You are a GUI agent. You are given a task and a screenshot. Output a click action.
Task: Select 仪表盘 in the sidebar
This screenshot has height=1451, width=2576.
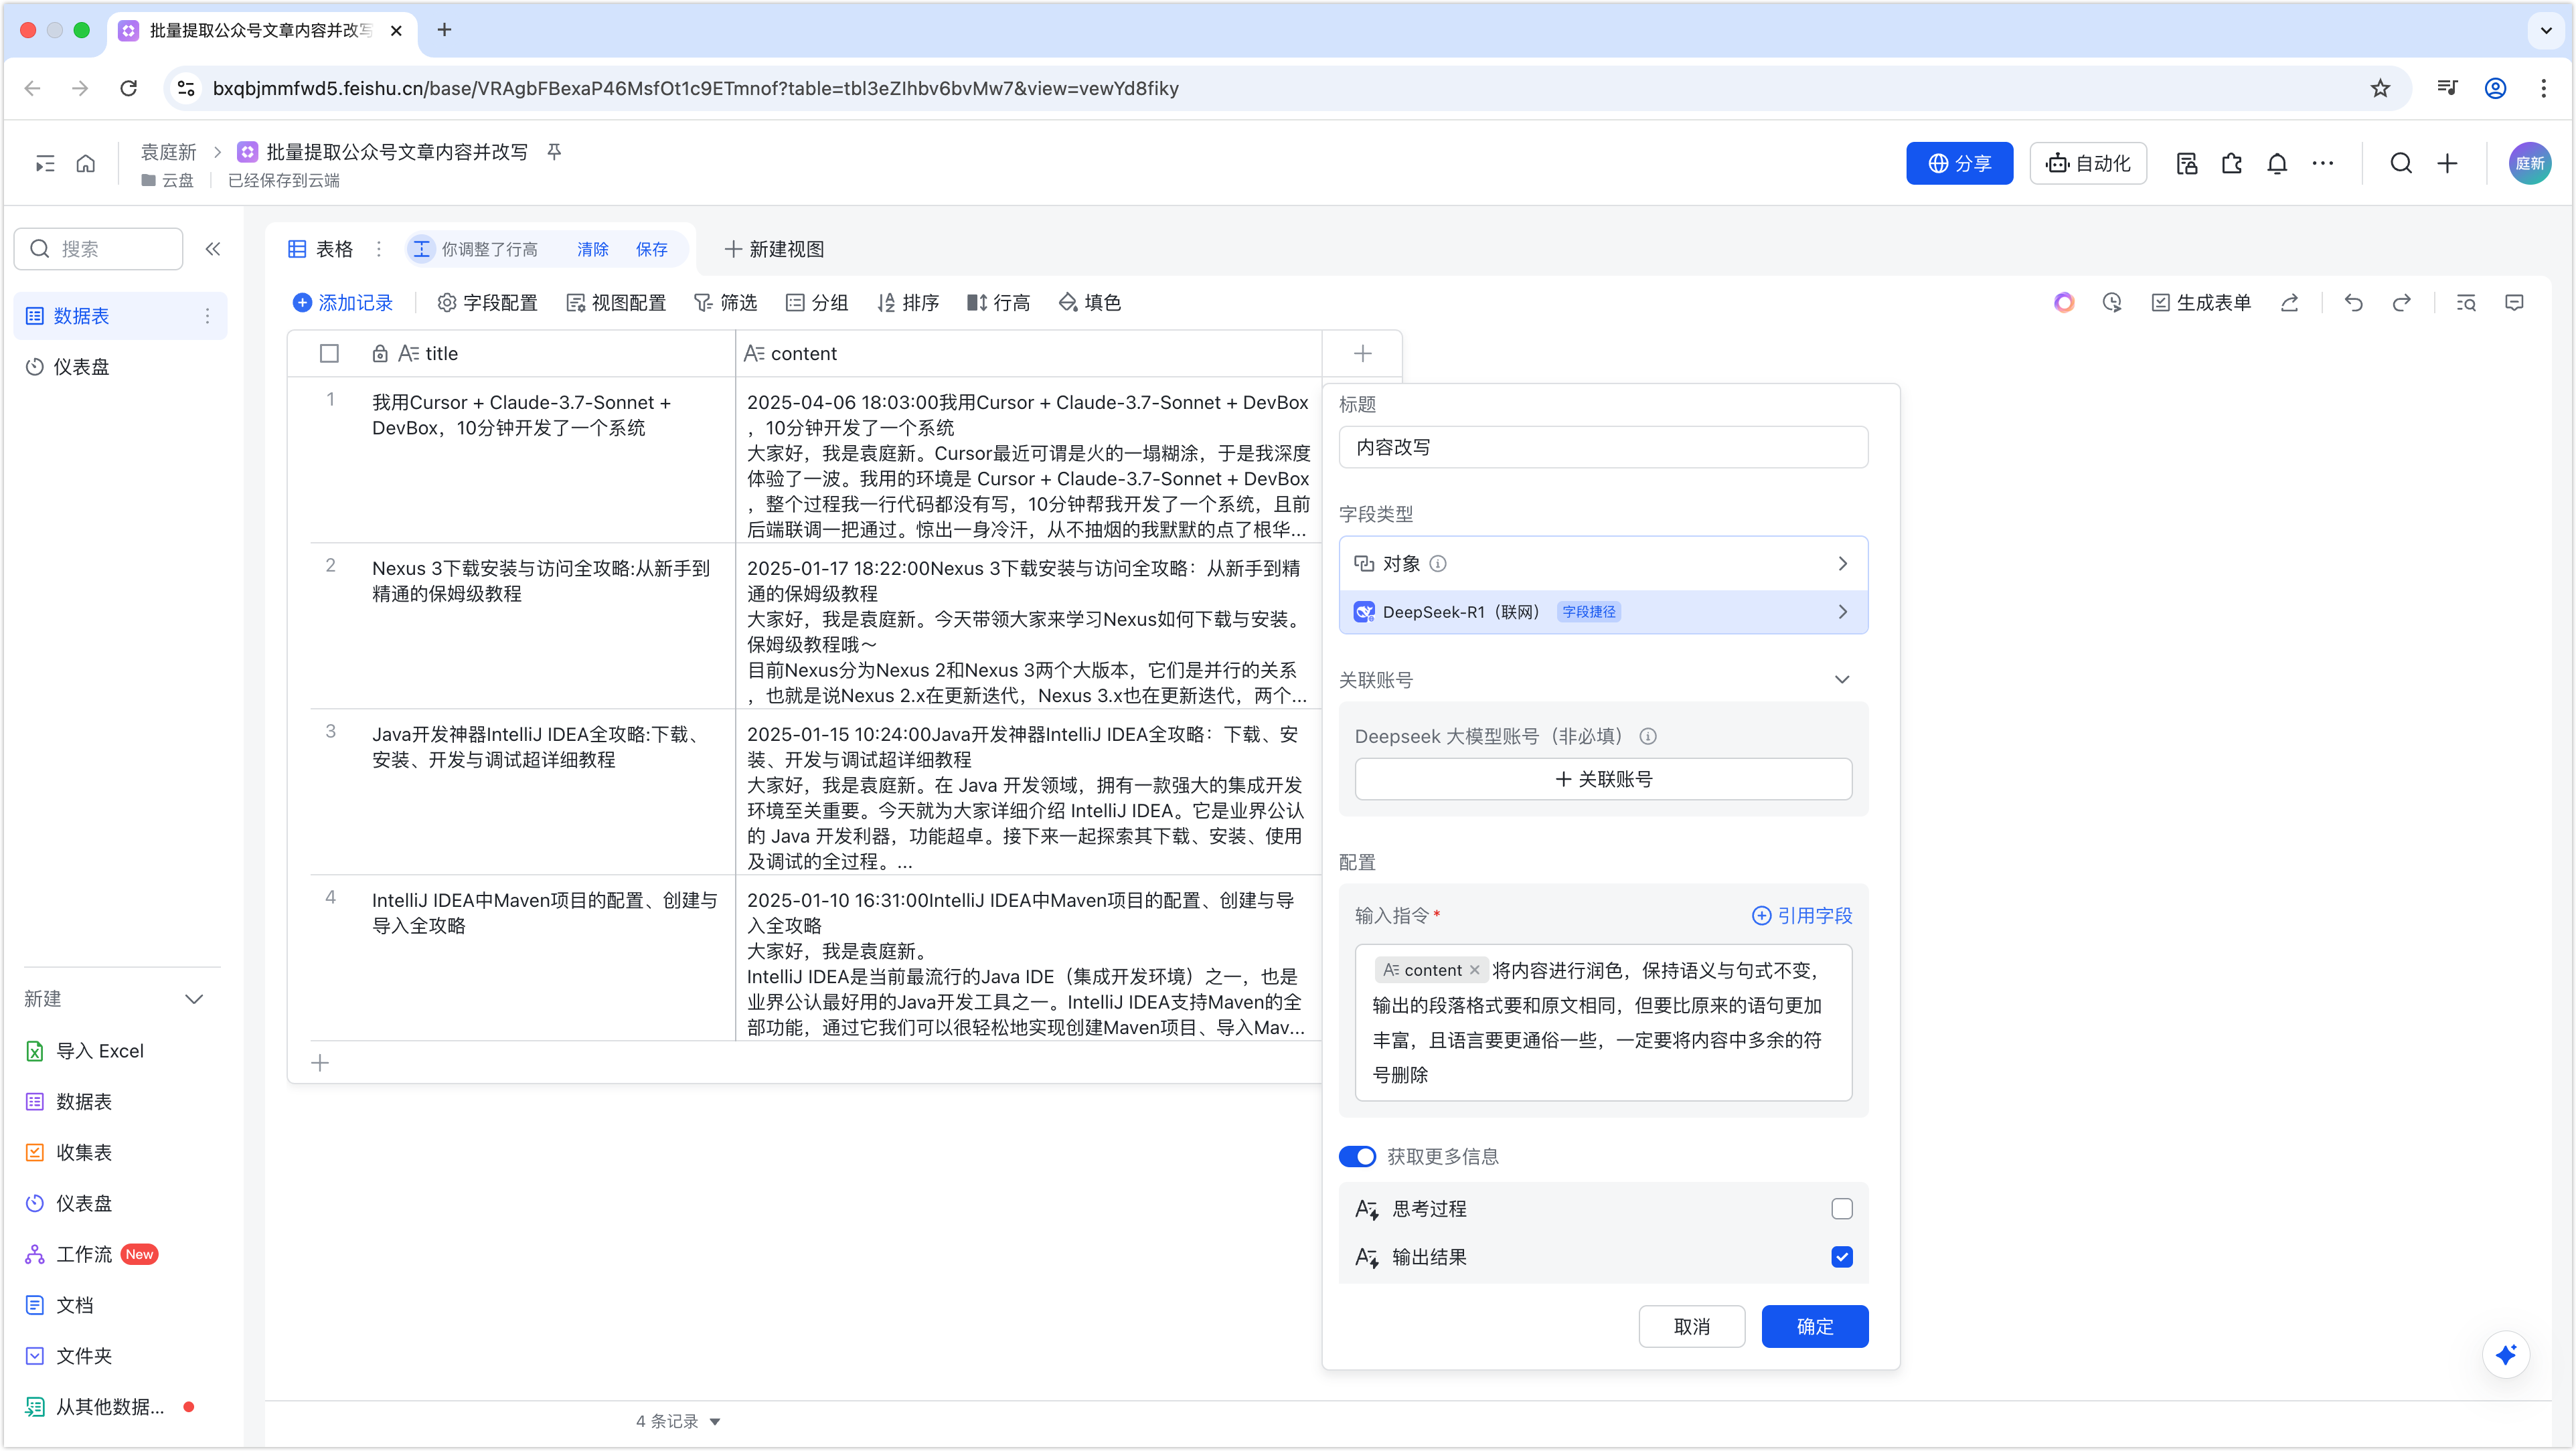tap(81, 367)
